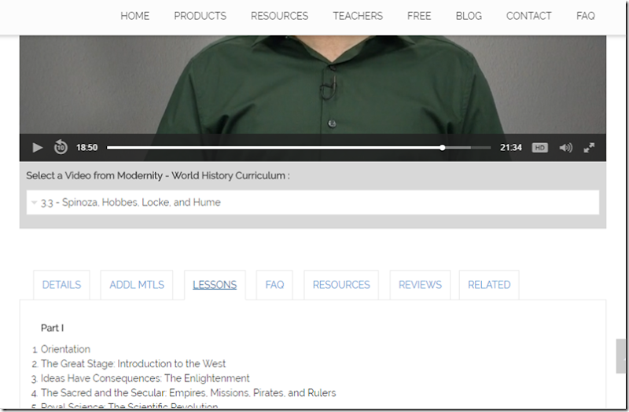
Task: Open the FREE menu item
Action: [x=419, y=16]
